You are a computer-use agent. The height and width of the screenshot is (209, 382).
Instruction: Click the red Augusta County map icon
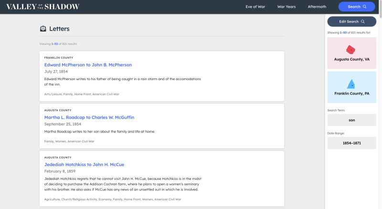(x=350, y=50)
